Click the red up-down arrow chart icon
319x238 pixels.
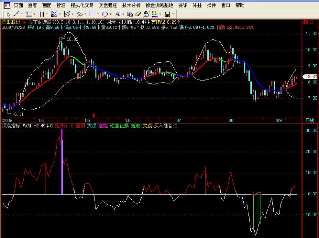[305, 22]
